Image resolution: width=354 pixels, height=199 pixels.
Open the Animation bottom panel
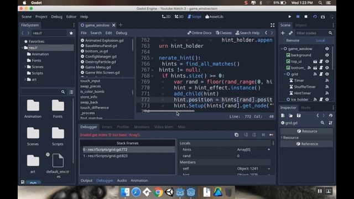[139, 181]
